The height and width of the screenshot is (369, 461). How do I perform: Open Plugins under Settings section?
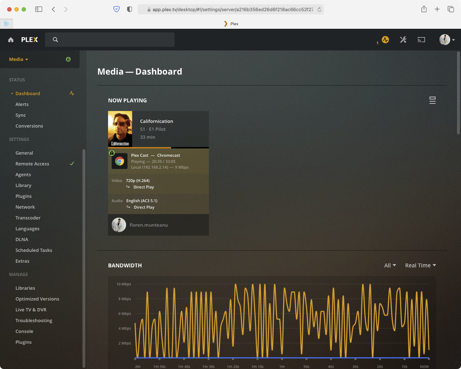[23, 196]
